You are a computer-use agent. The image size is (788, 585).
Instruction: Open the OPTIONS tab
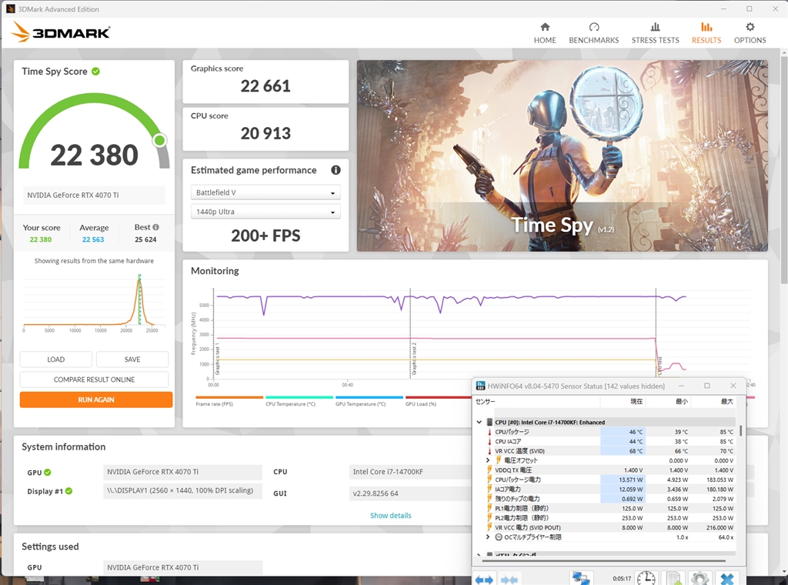pyautogui.click(x=750, y=33)
